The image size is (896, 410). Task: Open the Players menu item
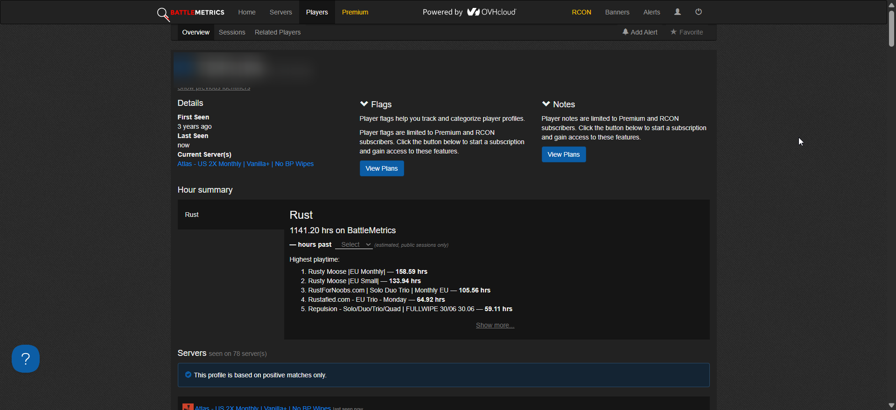[x=317, y=12]
